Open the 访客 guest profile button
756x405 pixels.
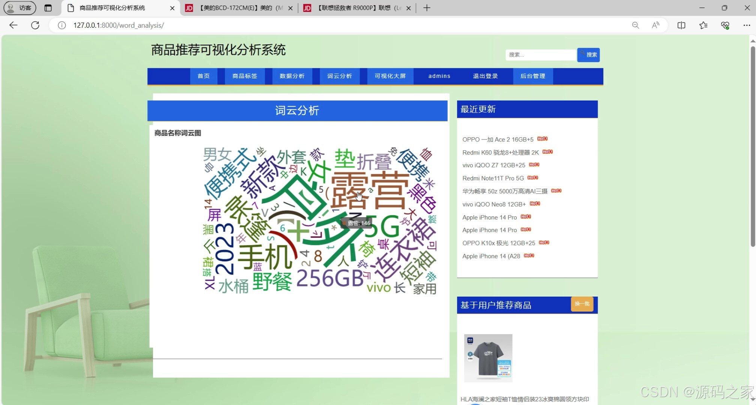[20, 8]
